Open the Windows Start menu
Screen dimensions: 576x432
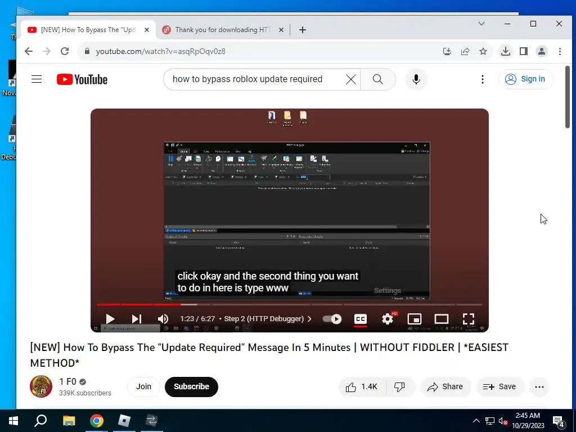coord(13,421)
